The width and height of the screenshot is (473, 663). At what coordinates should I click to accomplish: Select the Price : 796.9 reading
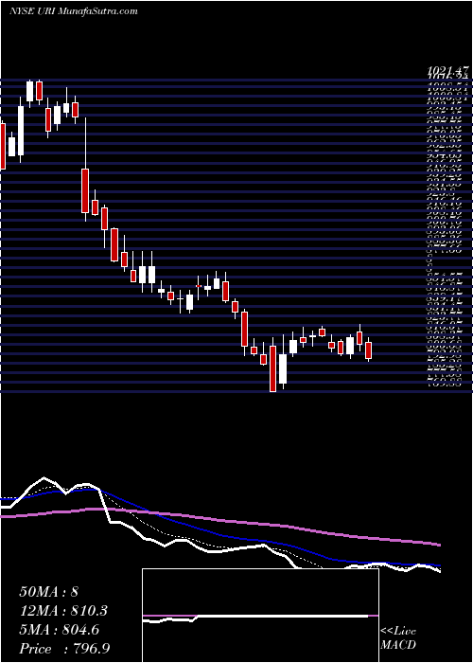click(x=64, y=649)
